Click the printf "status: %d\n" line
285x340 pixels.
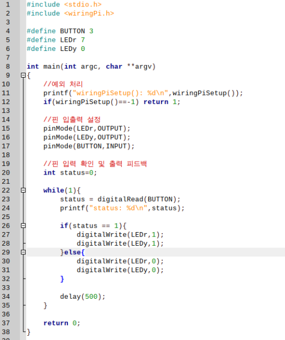pyautogui.click(x=122, y=208)
